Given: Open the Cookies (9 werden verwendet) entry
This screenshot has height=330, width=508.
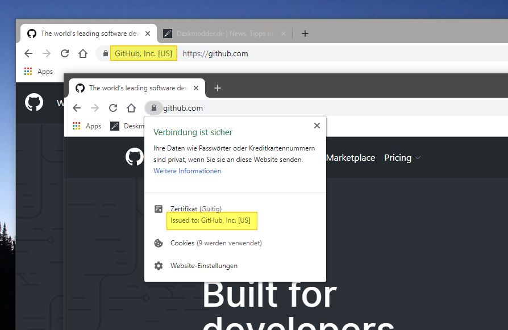Looking at the screenshot, I should coord(207,243).
